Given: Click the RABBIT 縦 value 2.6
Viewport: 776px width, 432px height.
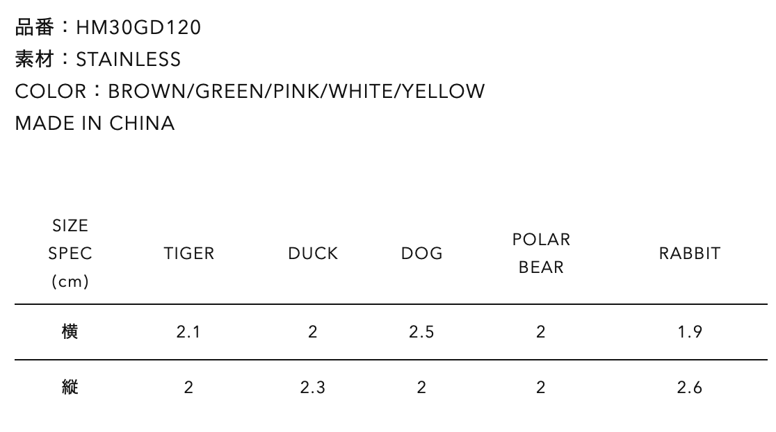Looking at the screenshot, I should [690, 388].
